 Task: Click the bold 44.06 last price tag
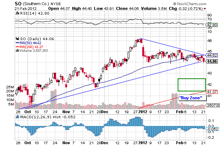(212, 61)
